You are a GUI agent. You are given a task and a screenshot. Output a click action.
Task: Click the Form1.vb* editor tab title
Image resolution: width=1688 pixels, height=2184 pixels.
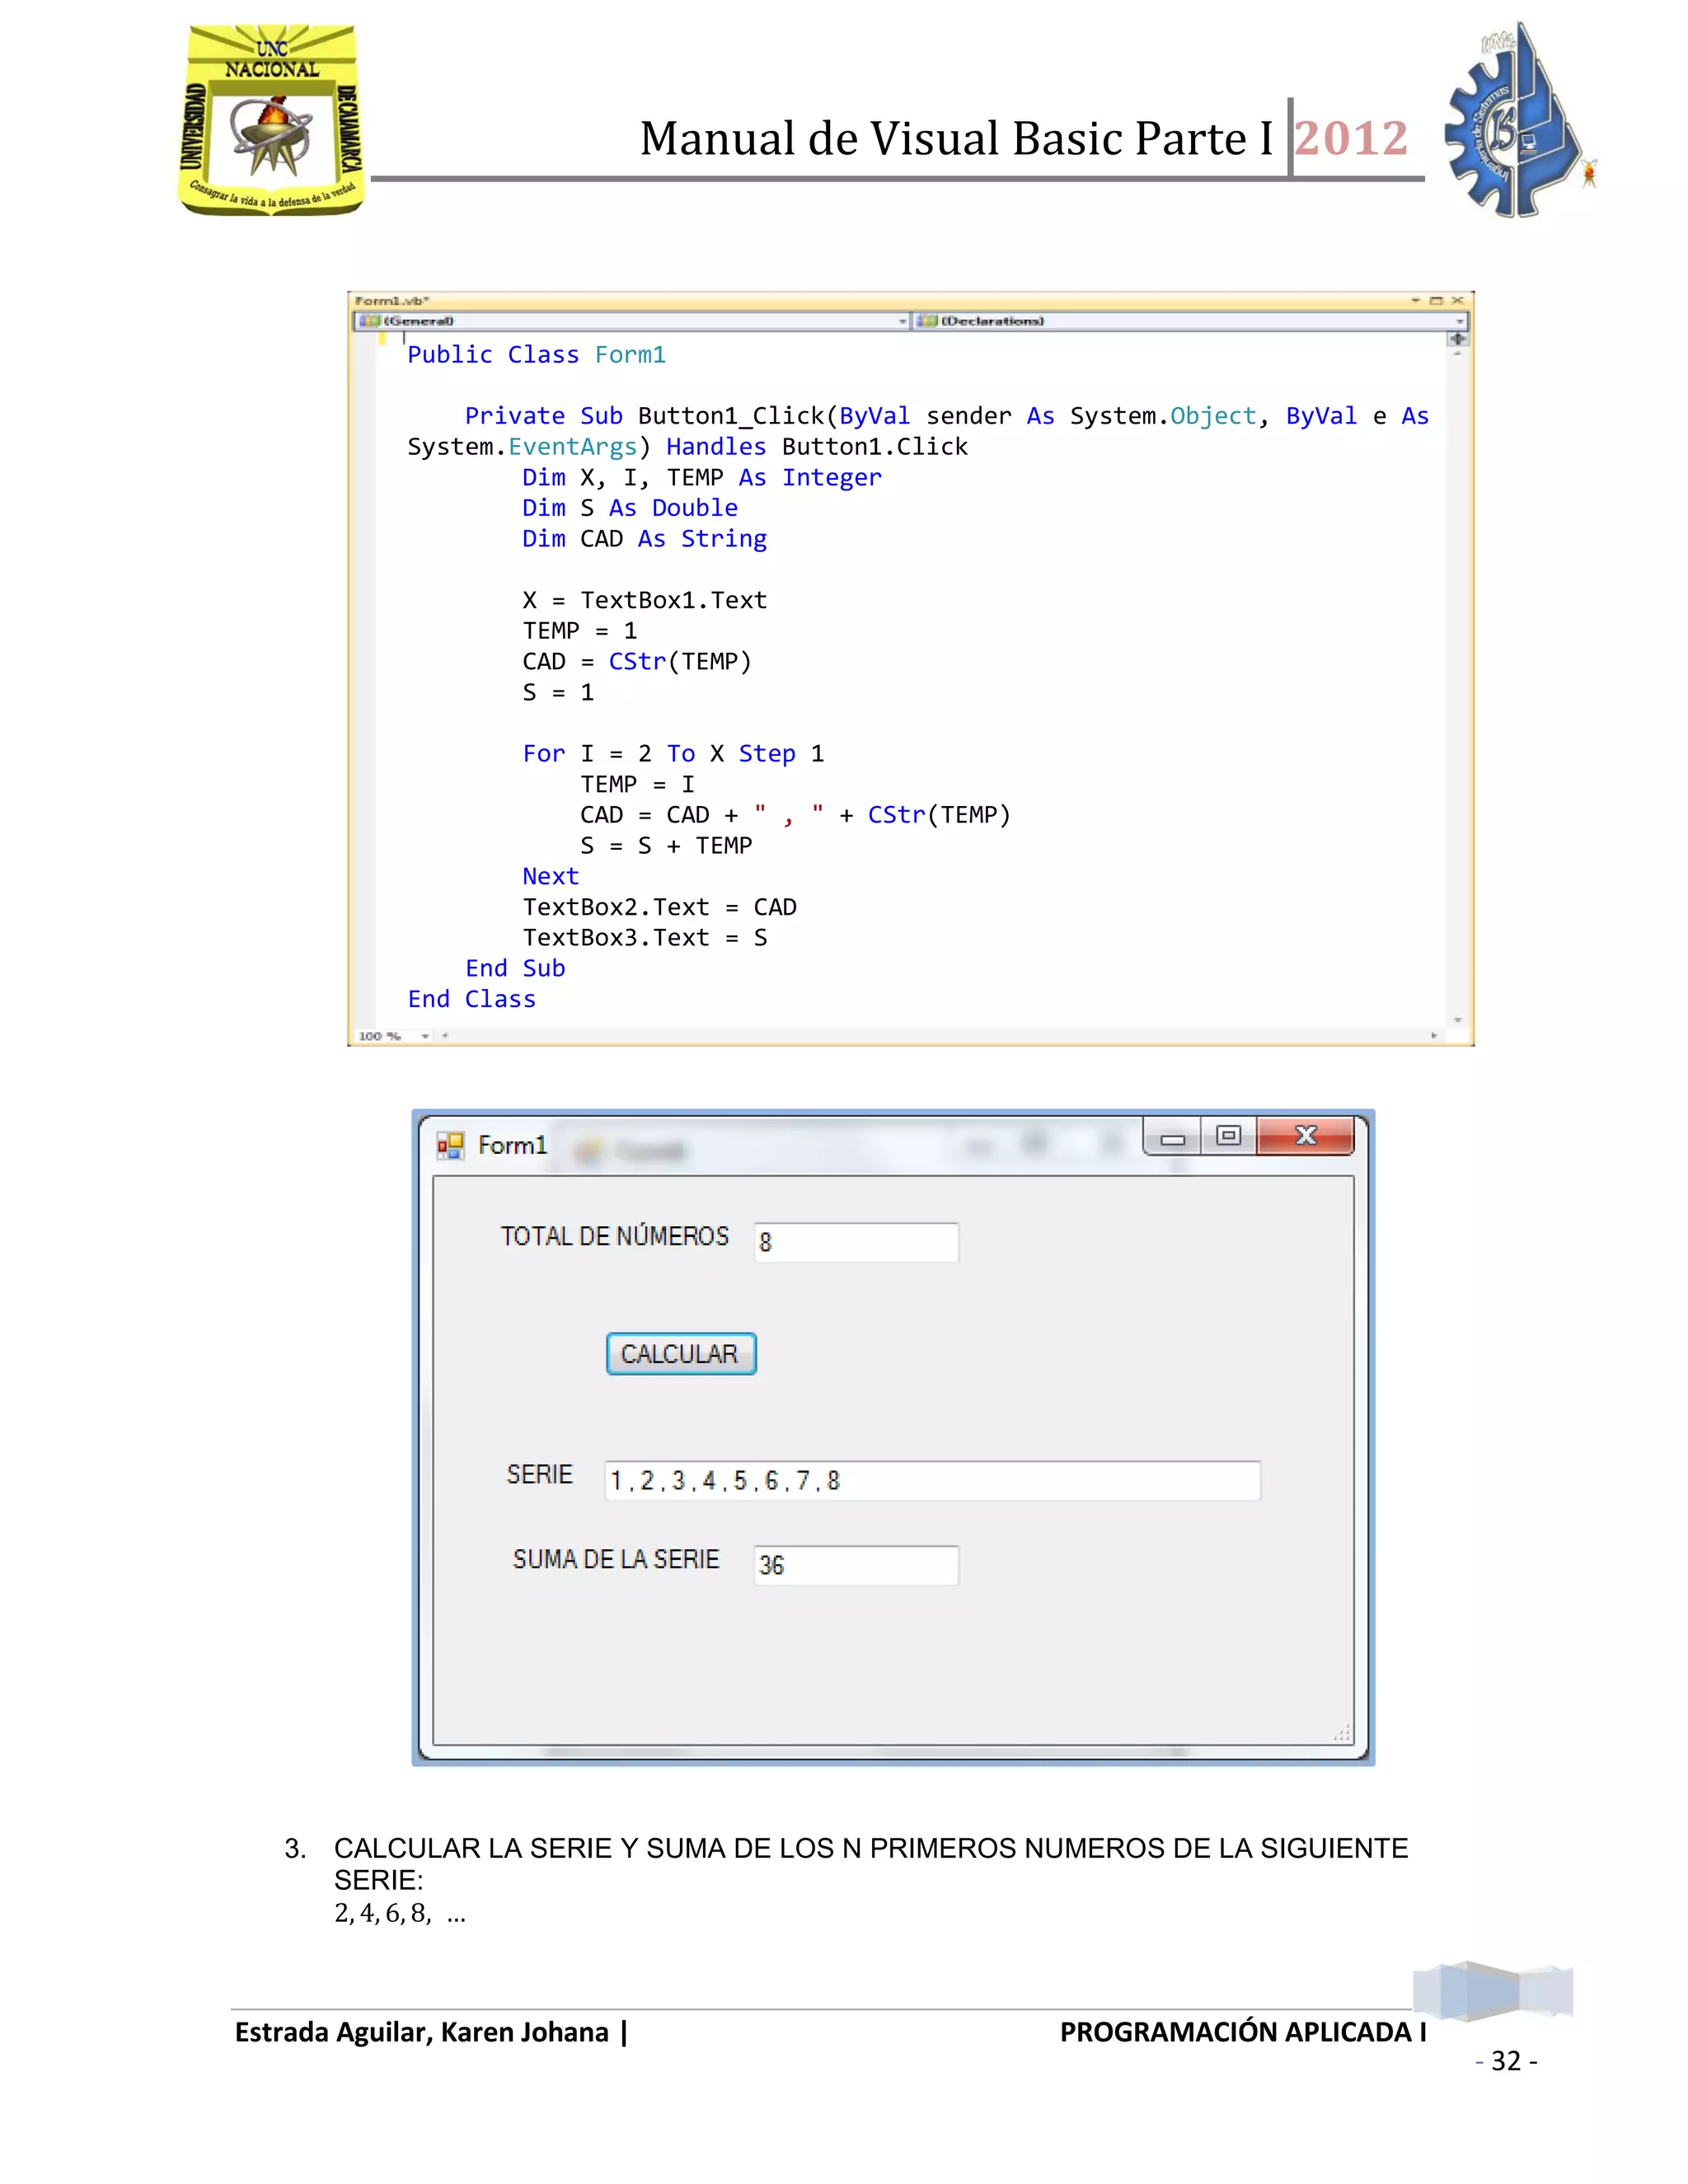(x=392, y=300)
